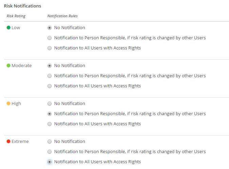Select All Users notification for High risk

50,124
